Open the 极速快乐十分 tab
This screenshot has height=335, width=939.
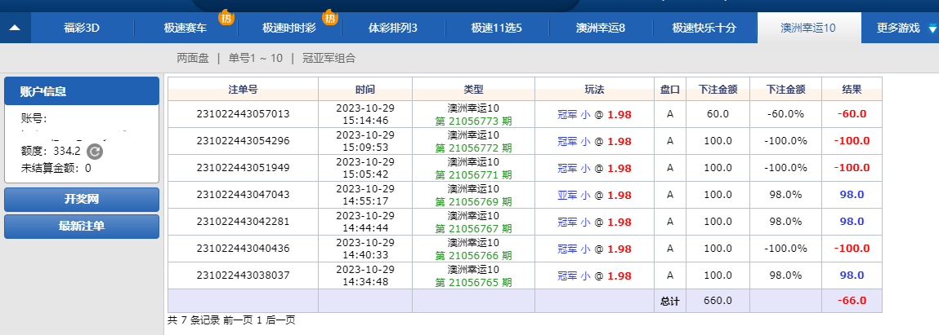[x=704, y=28]
